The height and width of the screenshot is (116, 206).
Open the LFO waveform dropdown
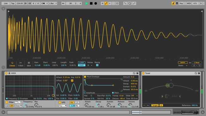pyautogui.click(x=63, y=106)
